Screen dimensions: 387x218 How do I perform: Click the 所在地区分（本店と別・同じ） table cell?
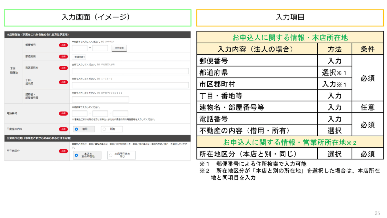(x=257, y=154)
